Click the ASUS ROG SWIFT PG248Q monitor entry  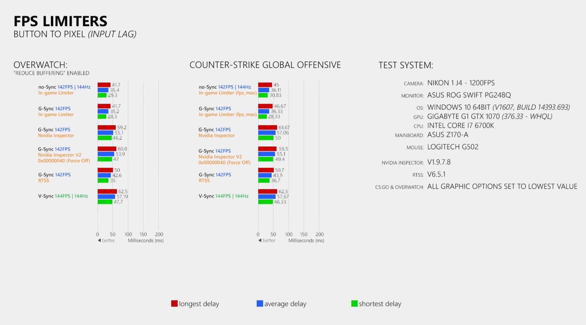point(469,95)
